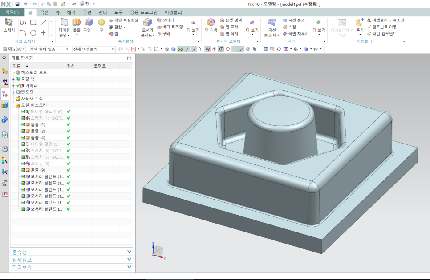Open the 전체 어셈블리 scope dropdown
430x280 pixels.
click(94, 49)
